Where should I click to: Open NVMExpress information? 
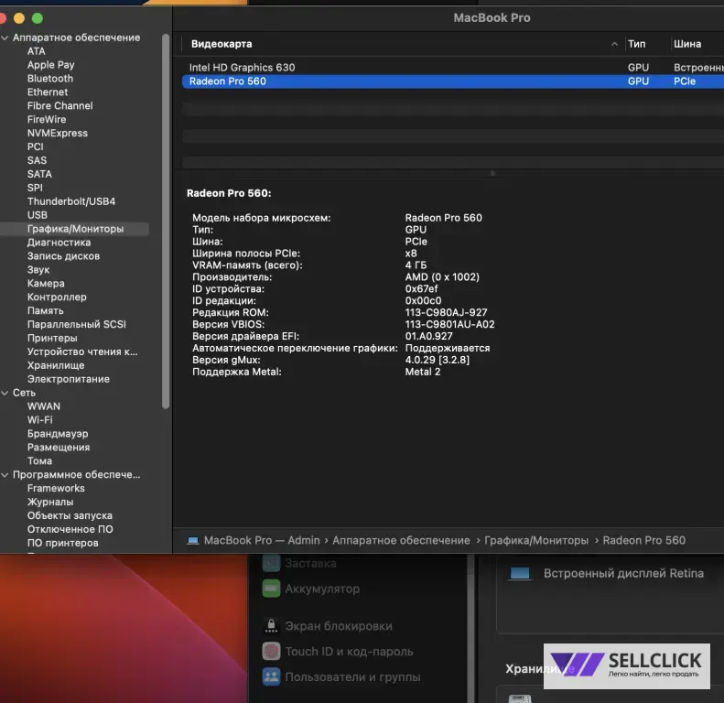point(58,133)
